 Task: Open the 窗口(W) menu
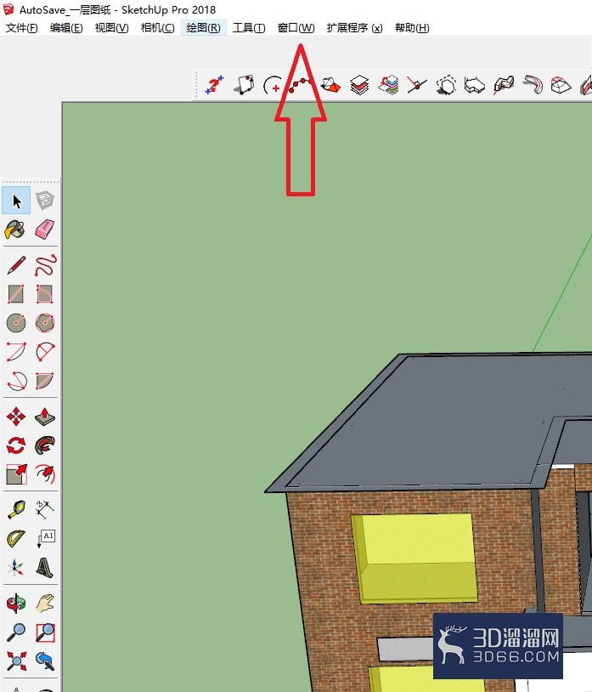point(296,28)
